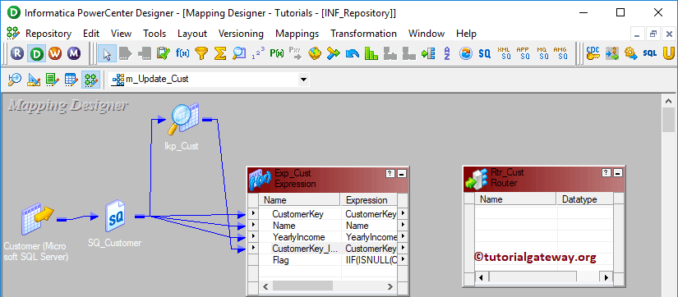The image size is (678, 297).
Task: Open the Source Analyzer tool
Action: point(15,80)
